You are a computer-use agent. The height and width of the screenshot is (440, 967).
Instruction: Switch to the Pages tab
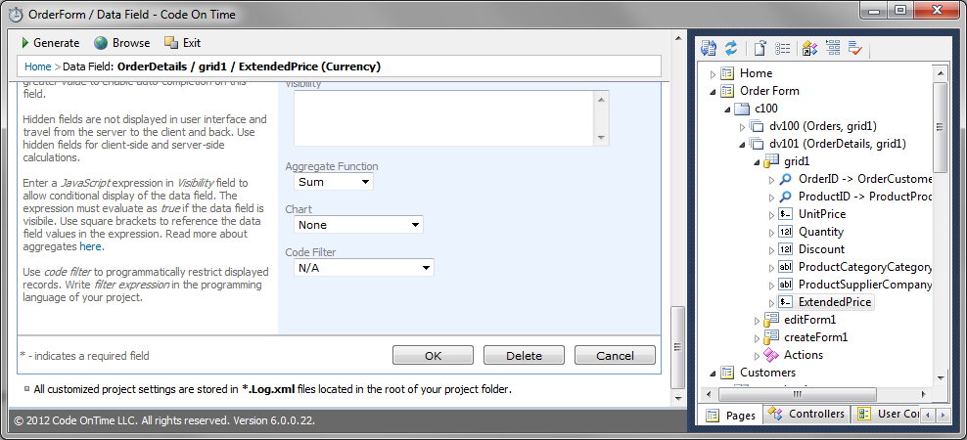[x=731, y=415]
